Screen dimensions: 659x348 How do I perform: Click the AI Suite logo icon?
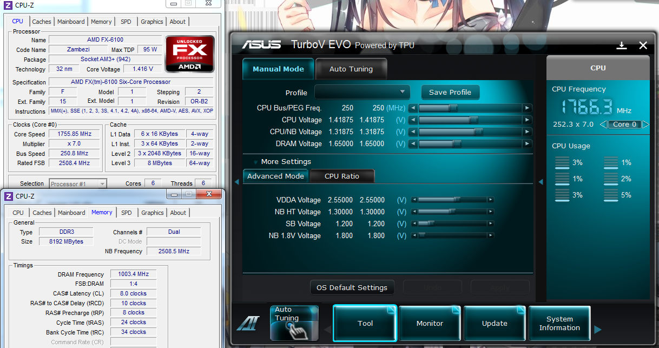point(247,323)
